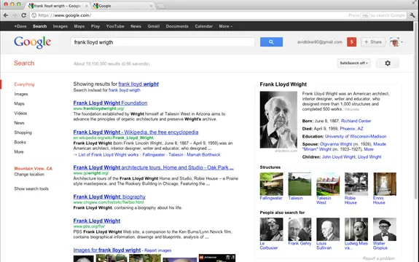Click Report a problem in knowledge panel
This screenshot has height=262, width=419.
coord(379,258)
